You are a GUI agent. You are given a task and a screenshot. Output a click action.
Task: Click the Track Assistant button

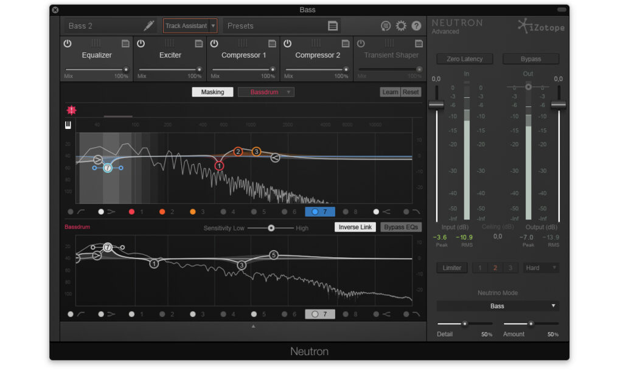point(186,26)
